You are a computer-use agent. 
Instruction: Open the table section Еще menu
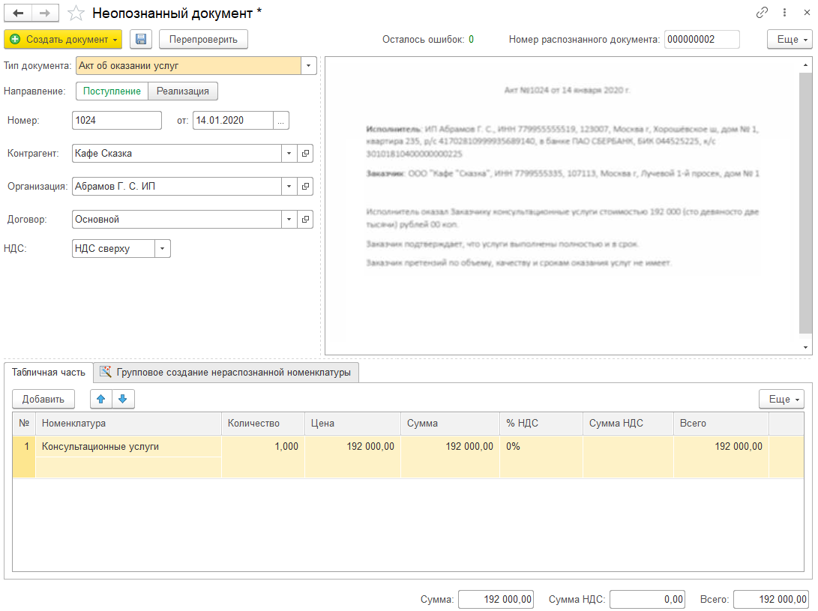(x=781, y=399)
